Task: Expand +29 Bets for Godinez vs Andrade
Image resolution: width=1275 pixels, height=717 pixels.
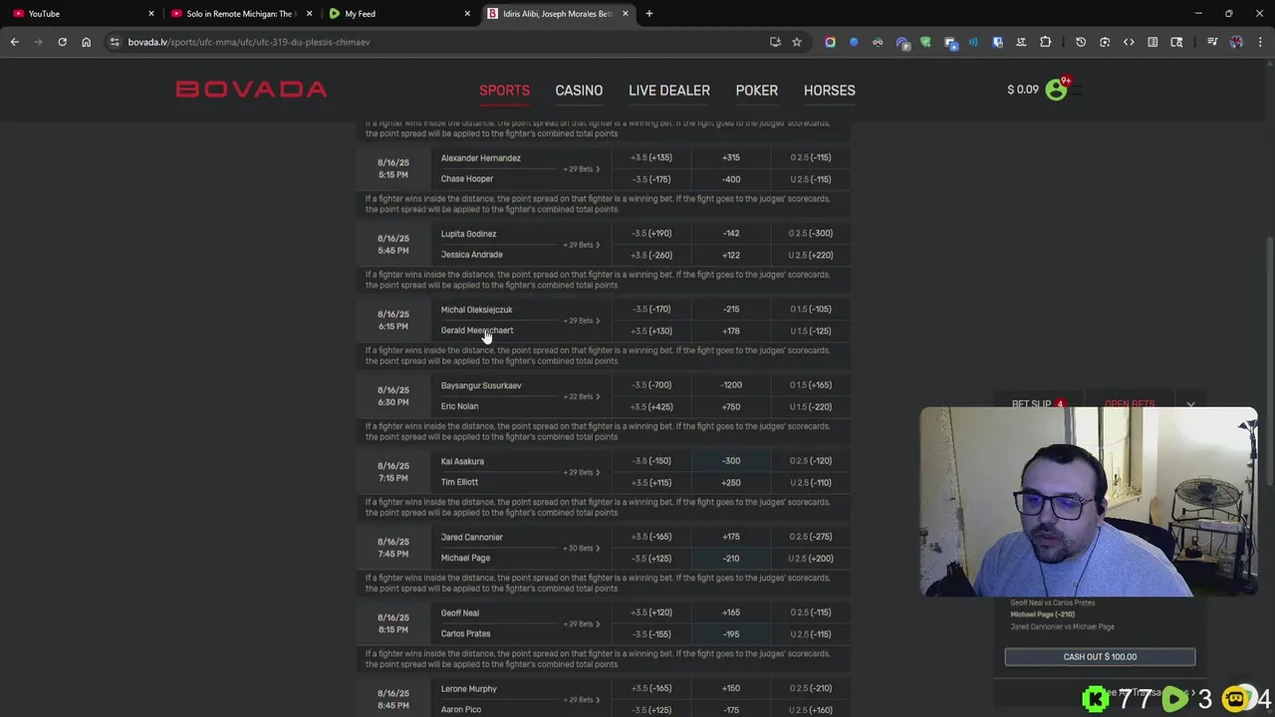Action: tap(582, 245)
